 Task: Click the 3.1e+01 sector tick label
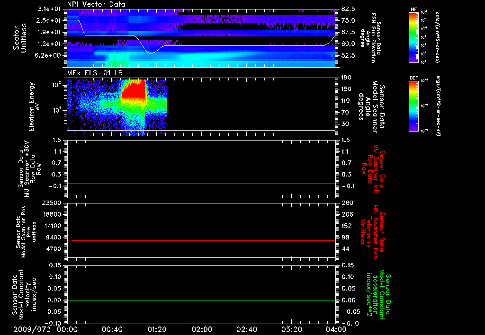[x=50, y=9]
